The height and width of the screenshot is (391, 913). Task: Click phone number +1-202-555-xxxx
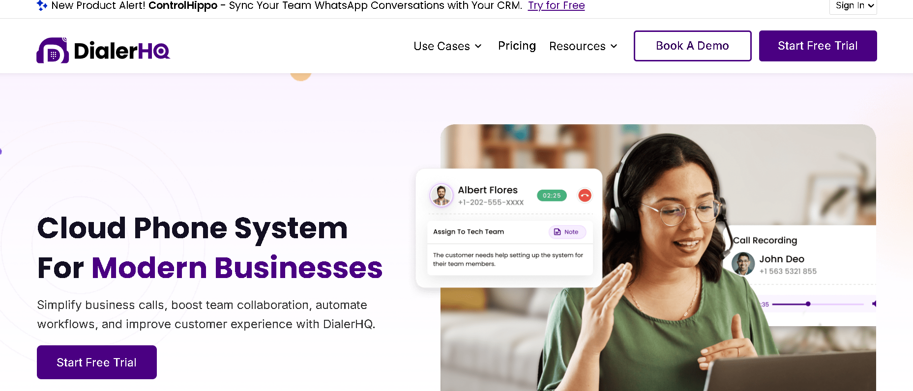(x=491, y=202)
